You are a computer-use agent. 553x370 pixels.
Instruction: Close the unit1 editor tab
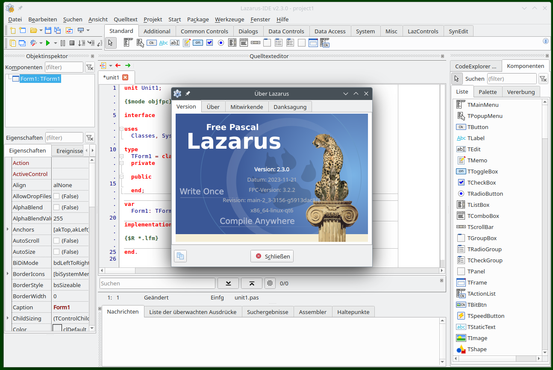[125, 77]
